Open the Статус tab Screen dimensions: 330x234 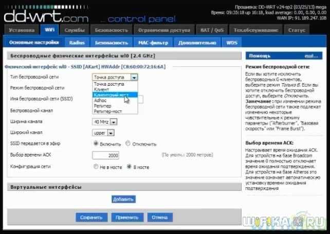[297, 30]
